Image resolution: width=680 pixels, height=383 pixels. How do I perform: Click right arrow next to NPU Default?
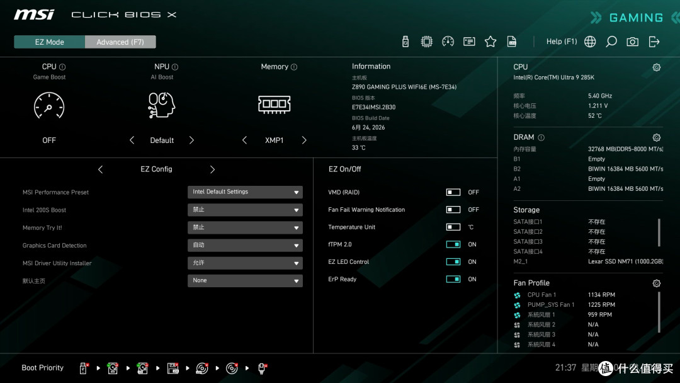click(191, 140)
